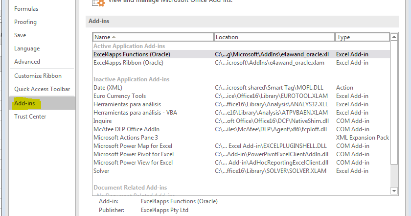Click the e4awand_oracle.xll location path
411x216 pixels.
coord(272,54)
